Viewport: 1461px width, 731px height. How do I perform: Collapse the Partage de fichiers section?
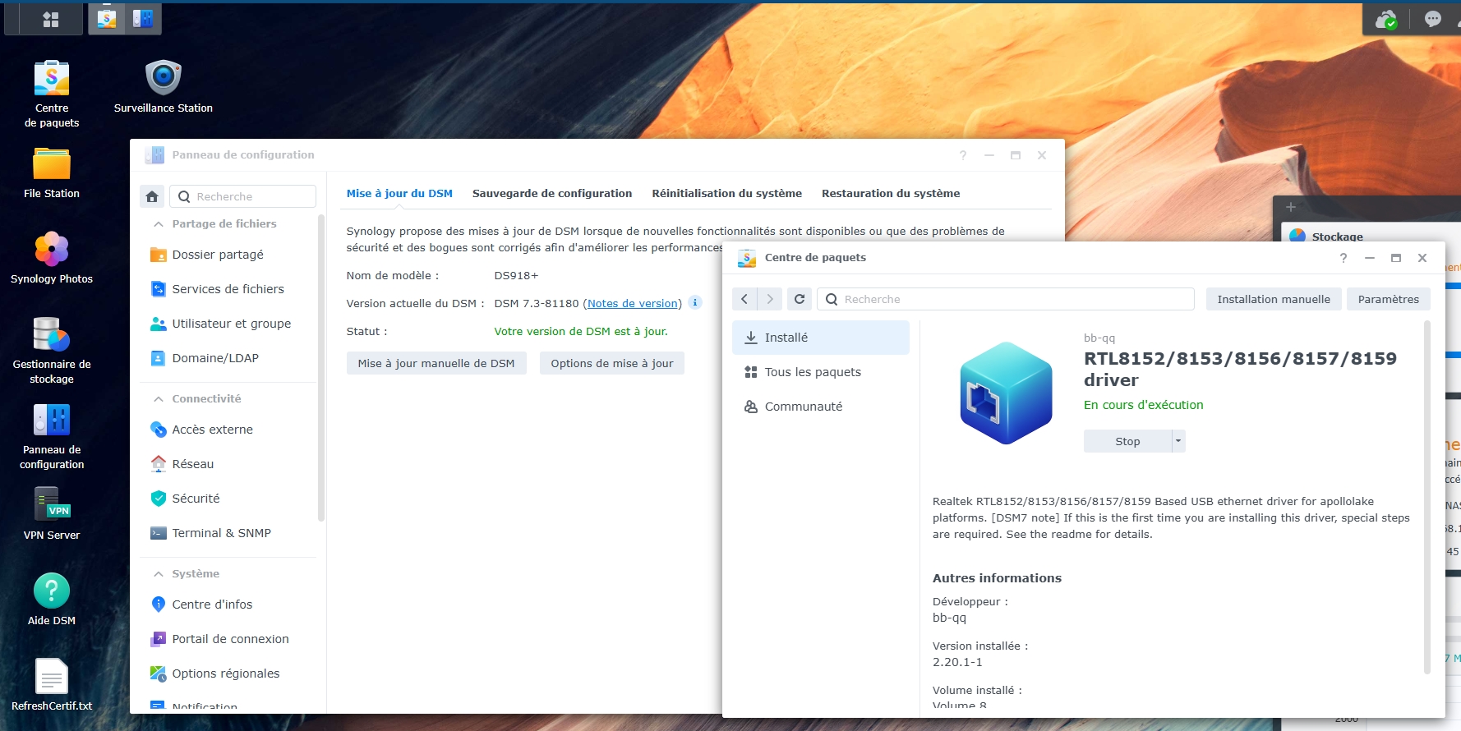[159, 224]
